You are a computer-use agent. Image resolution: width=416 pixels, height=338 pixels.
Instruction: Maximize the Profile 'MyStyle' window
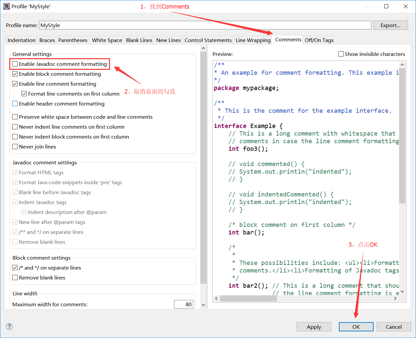point(386,6)
